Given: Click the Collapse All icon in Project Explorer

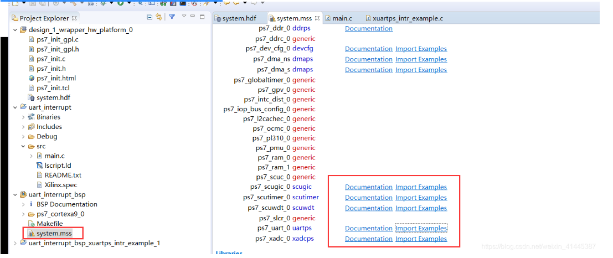Looking at the screenshot, I should 150,17.
